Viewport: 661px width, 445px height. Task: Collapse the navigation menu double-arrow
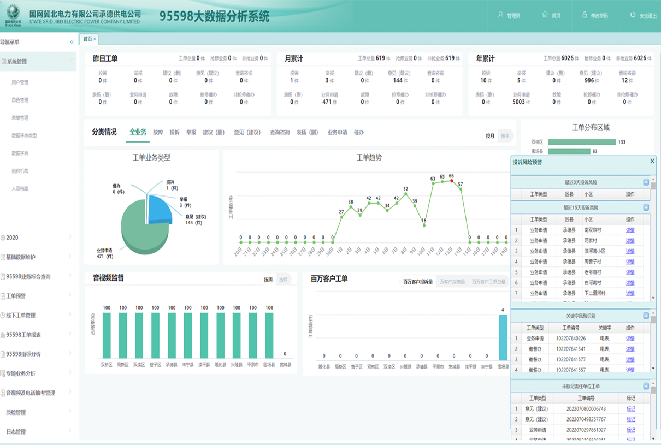(x=72, y=42)
